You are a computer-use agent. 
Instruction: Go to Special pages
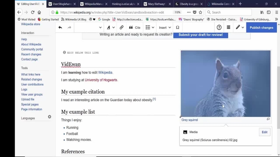(x=30, y=104)
